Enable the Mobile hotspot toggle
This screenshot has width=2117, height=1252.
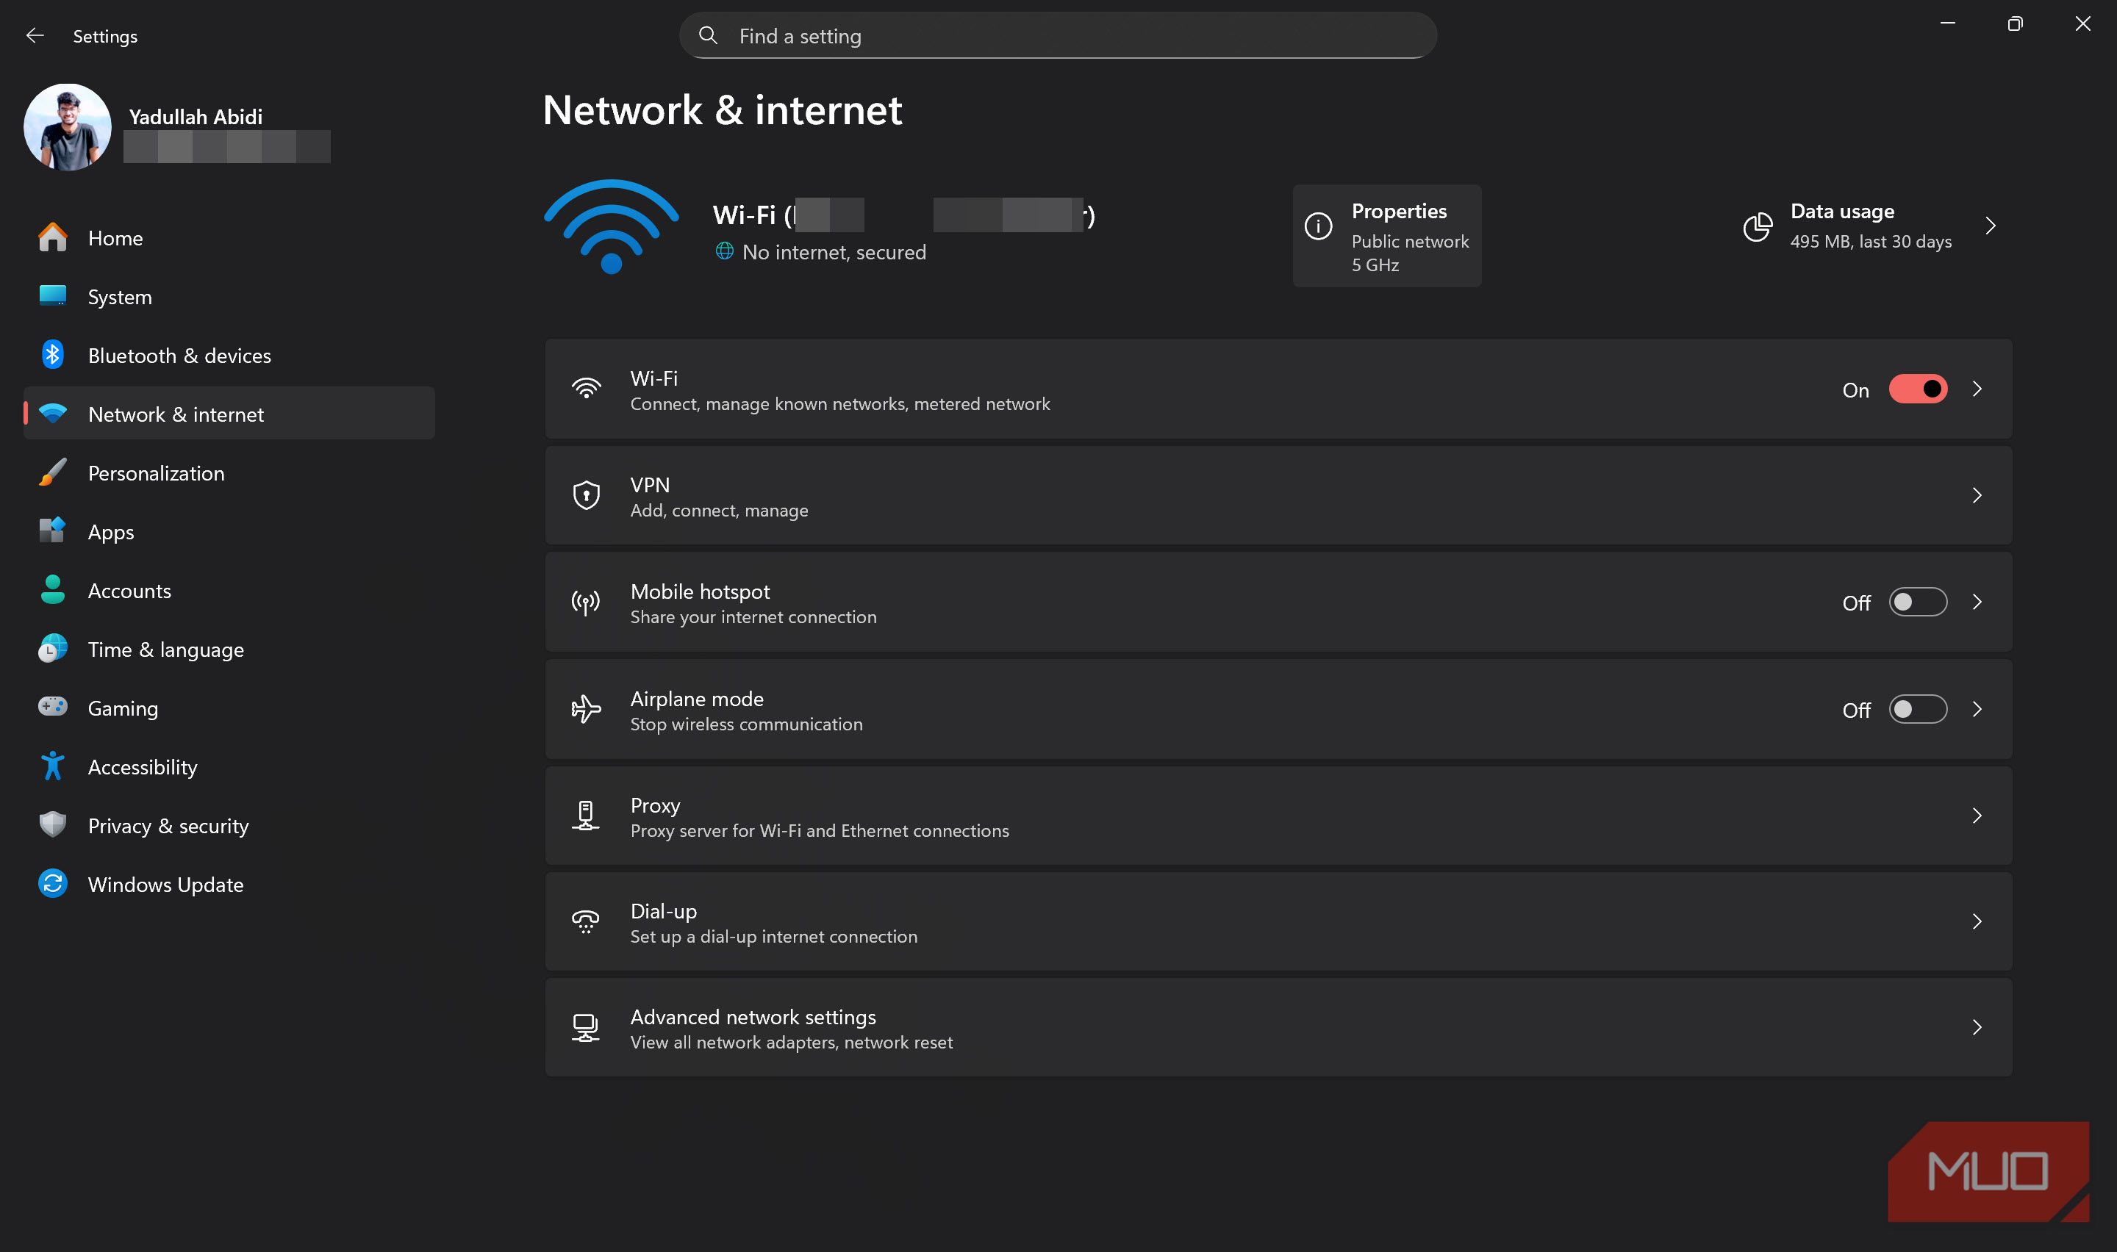point(1917,602)
